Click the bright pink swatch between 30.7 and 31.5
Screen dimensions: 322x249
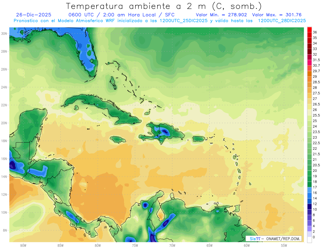click(x=309, y=63)
